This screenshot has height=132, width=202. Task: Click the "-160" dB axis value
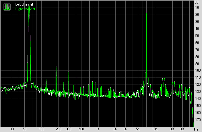pyautogui.click(x=198, y=113)
